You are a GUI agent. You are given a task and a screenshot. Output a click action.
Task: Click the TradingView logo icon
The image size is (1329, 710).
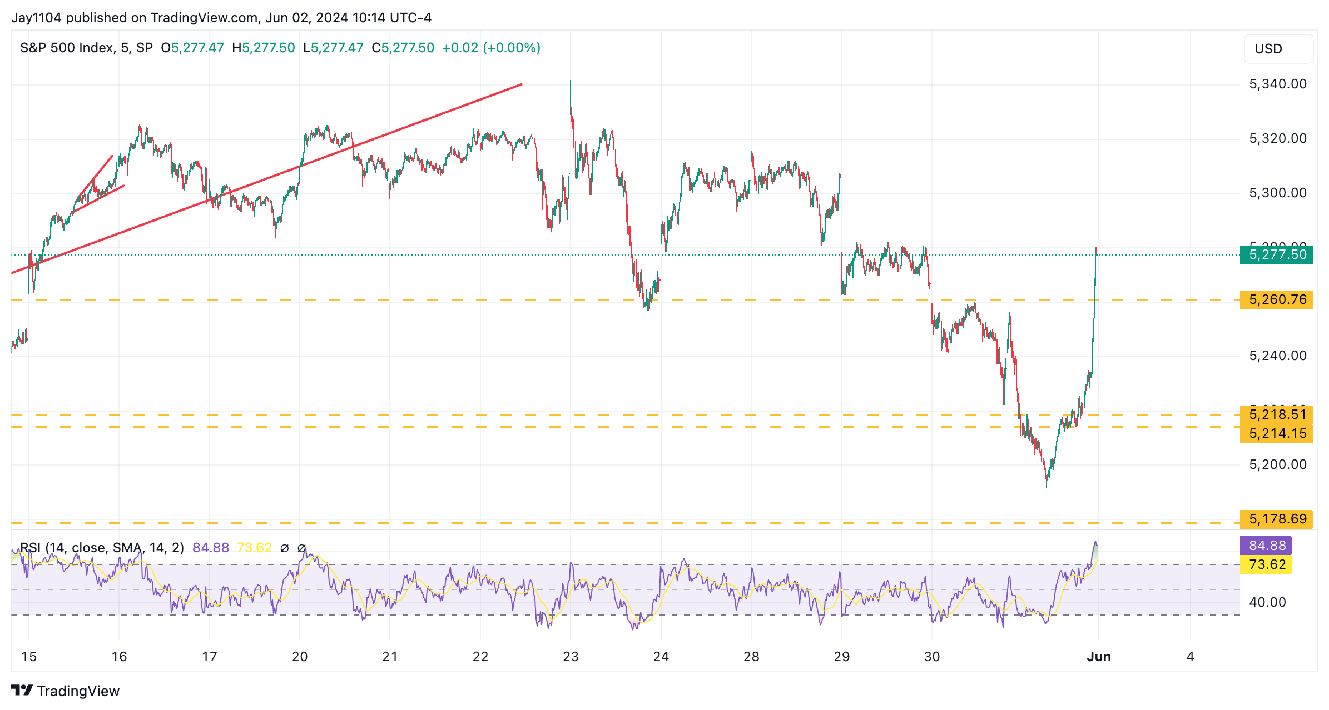[22, 691]
